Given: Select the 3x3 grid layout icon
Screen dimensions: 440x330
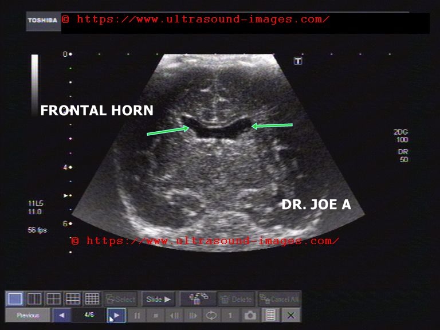Looking at the screenshot, I should coord(73,299).
